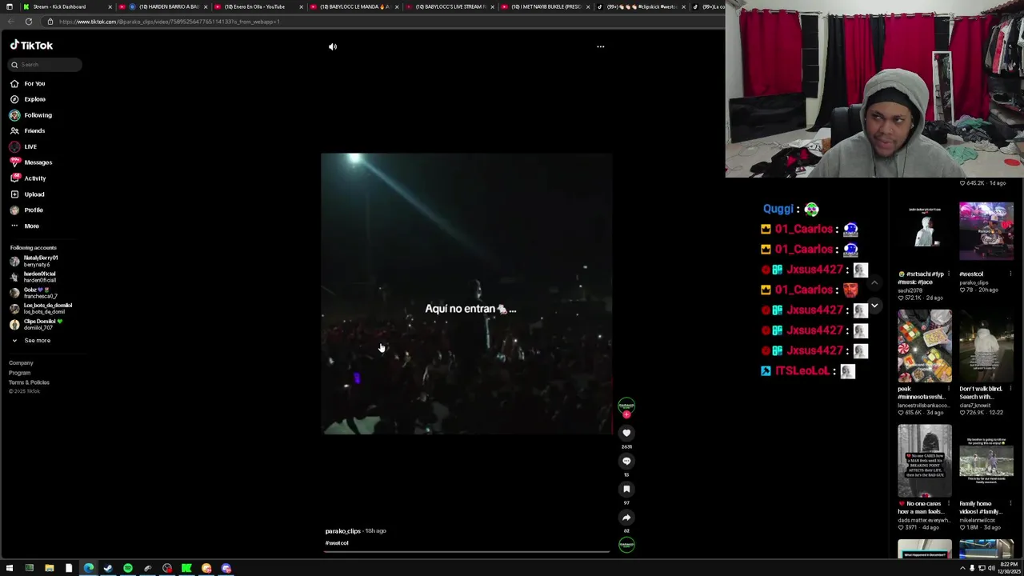Mute the video with the speaker icon
This screenshot has height=576, width=1024.
(333, 46)
